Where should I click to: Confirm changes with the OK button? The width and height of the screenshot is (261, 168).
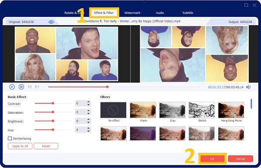coord(212,159)
